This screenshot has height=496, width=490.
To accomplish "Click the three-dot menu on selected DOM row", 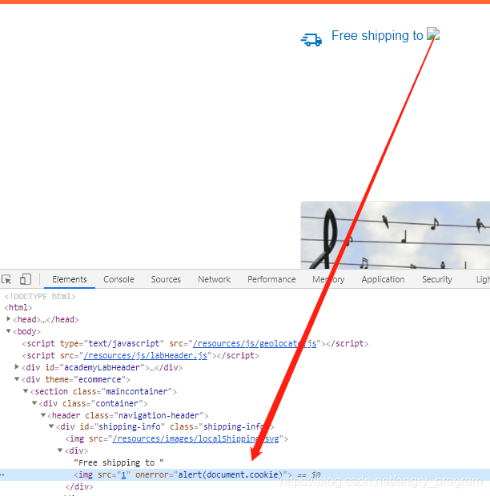I will click(x=2, y=475).
